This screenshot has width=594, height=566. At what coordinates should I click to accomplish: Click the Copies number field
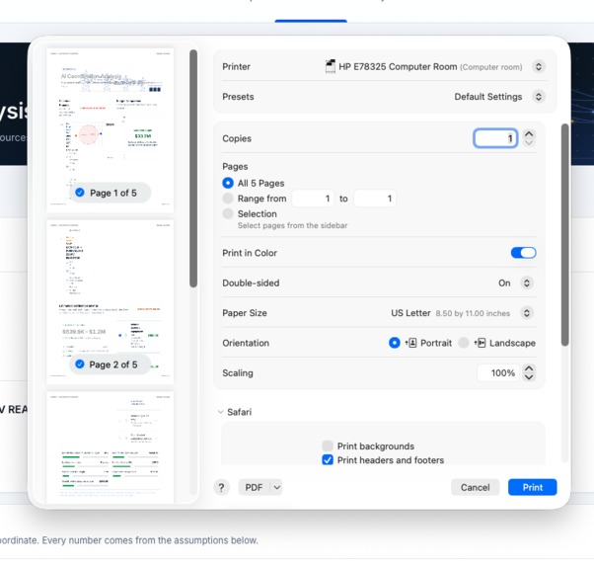[495, 138]
